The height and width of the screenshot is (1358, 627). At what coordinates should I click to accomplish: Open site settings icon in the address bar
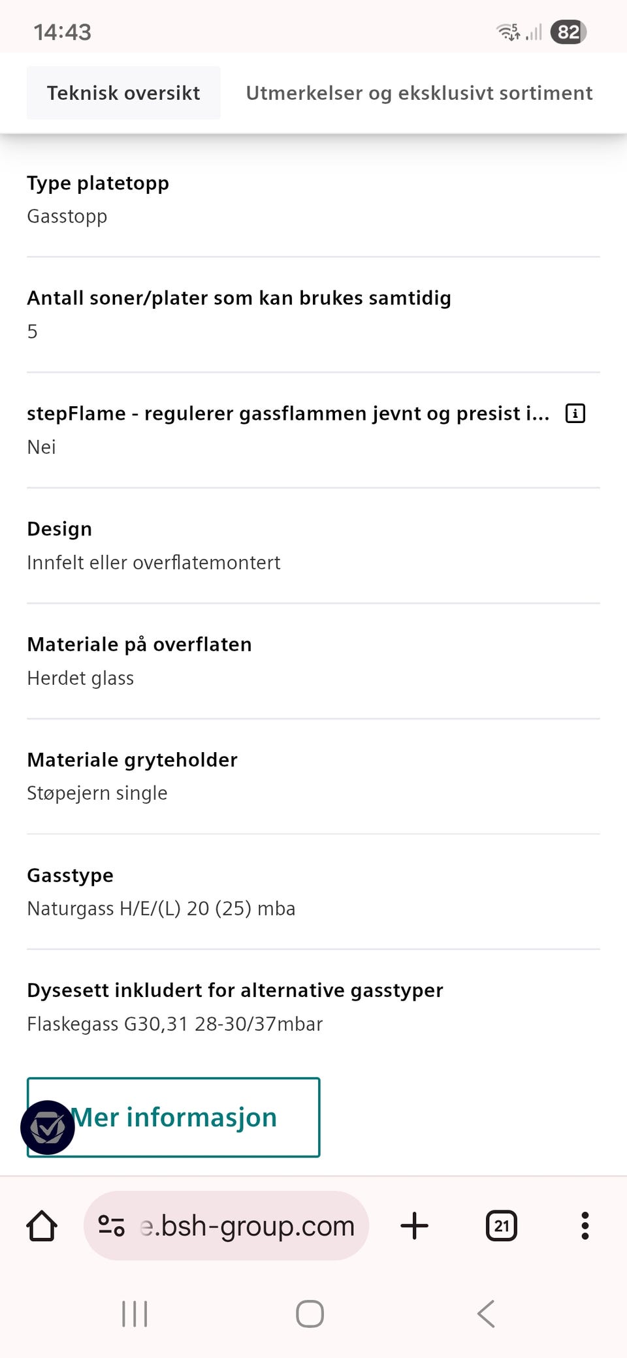111,1225
